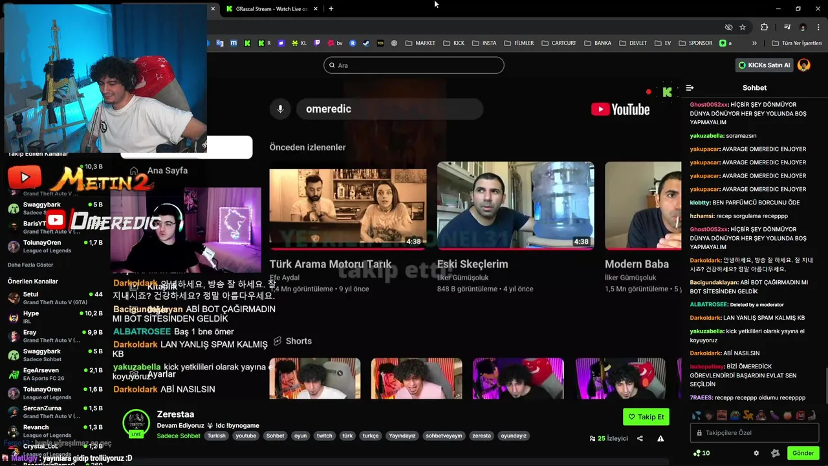This screenshot has height=466, width=828.
Task: Open FİLMLER bookmarks folder
Action: pyautogui.click(x=518, y=43)
